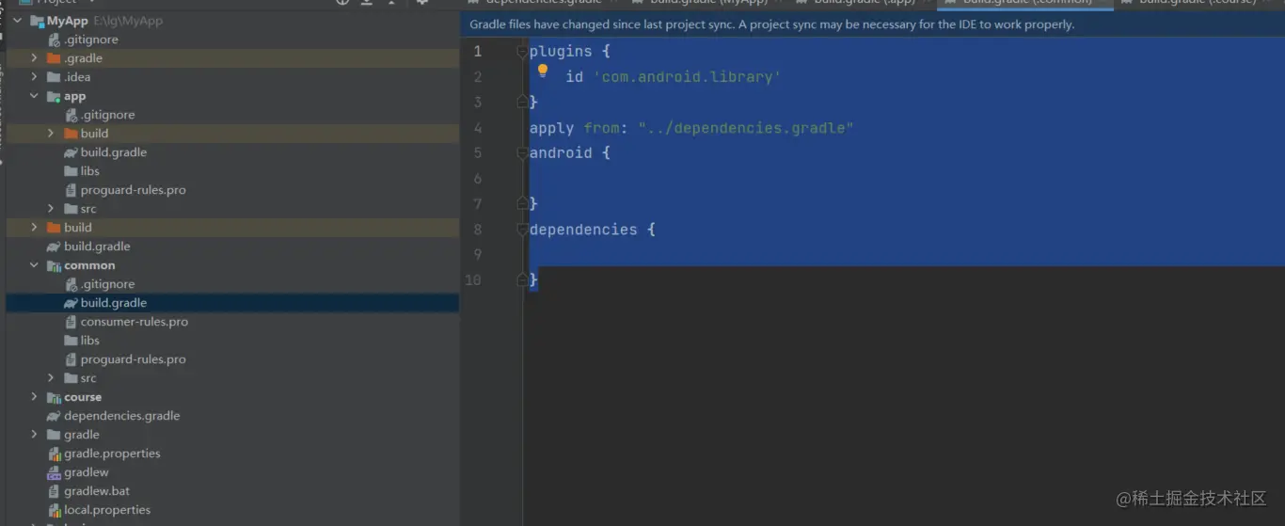This screenshot has width=1285, height=526.
Task: Click "../dependencies.gradle" string on line 4
Action: (x=746, y=128)
